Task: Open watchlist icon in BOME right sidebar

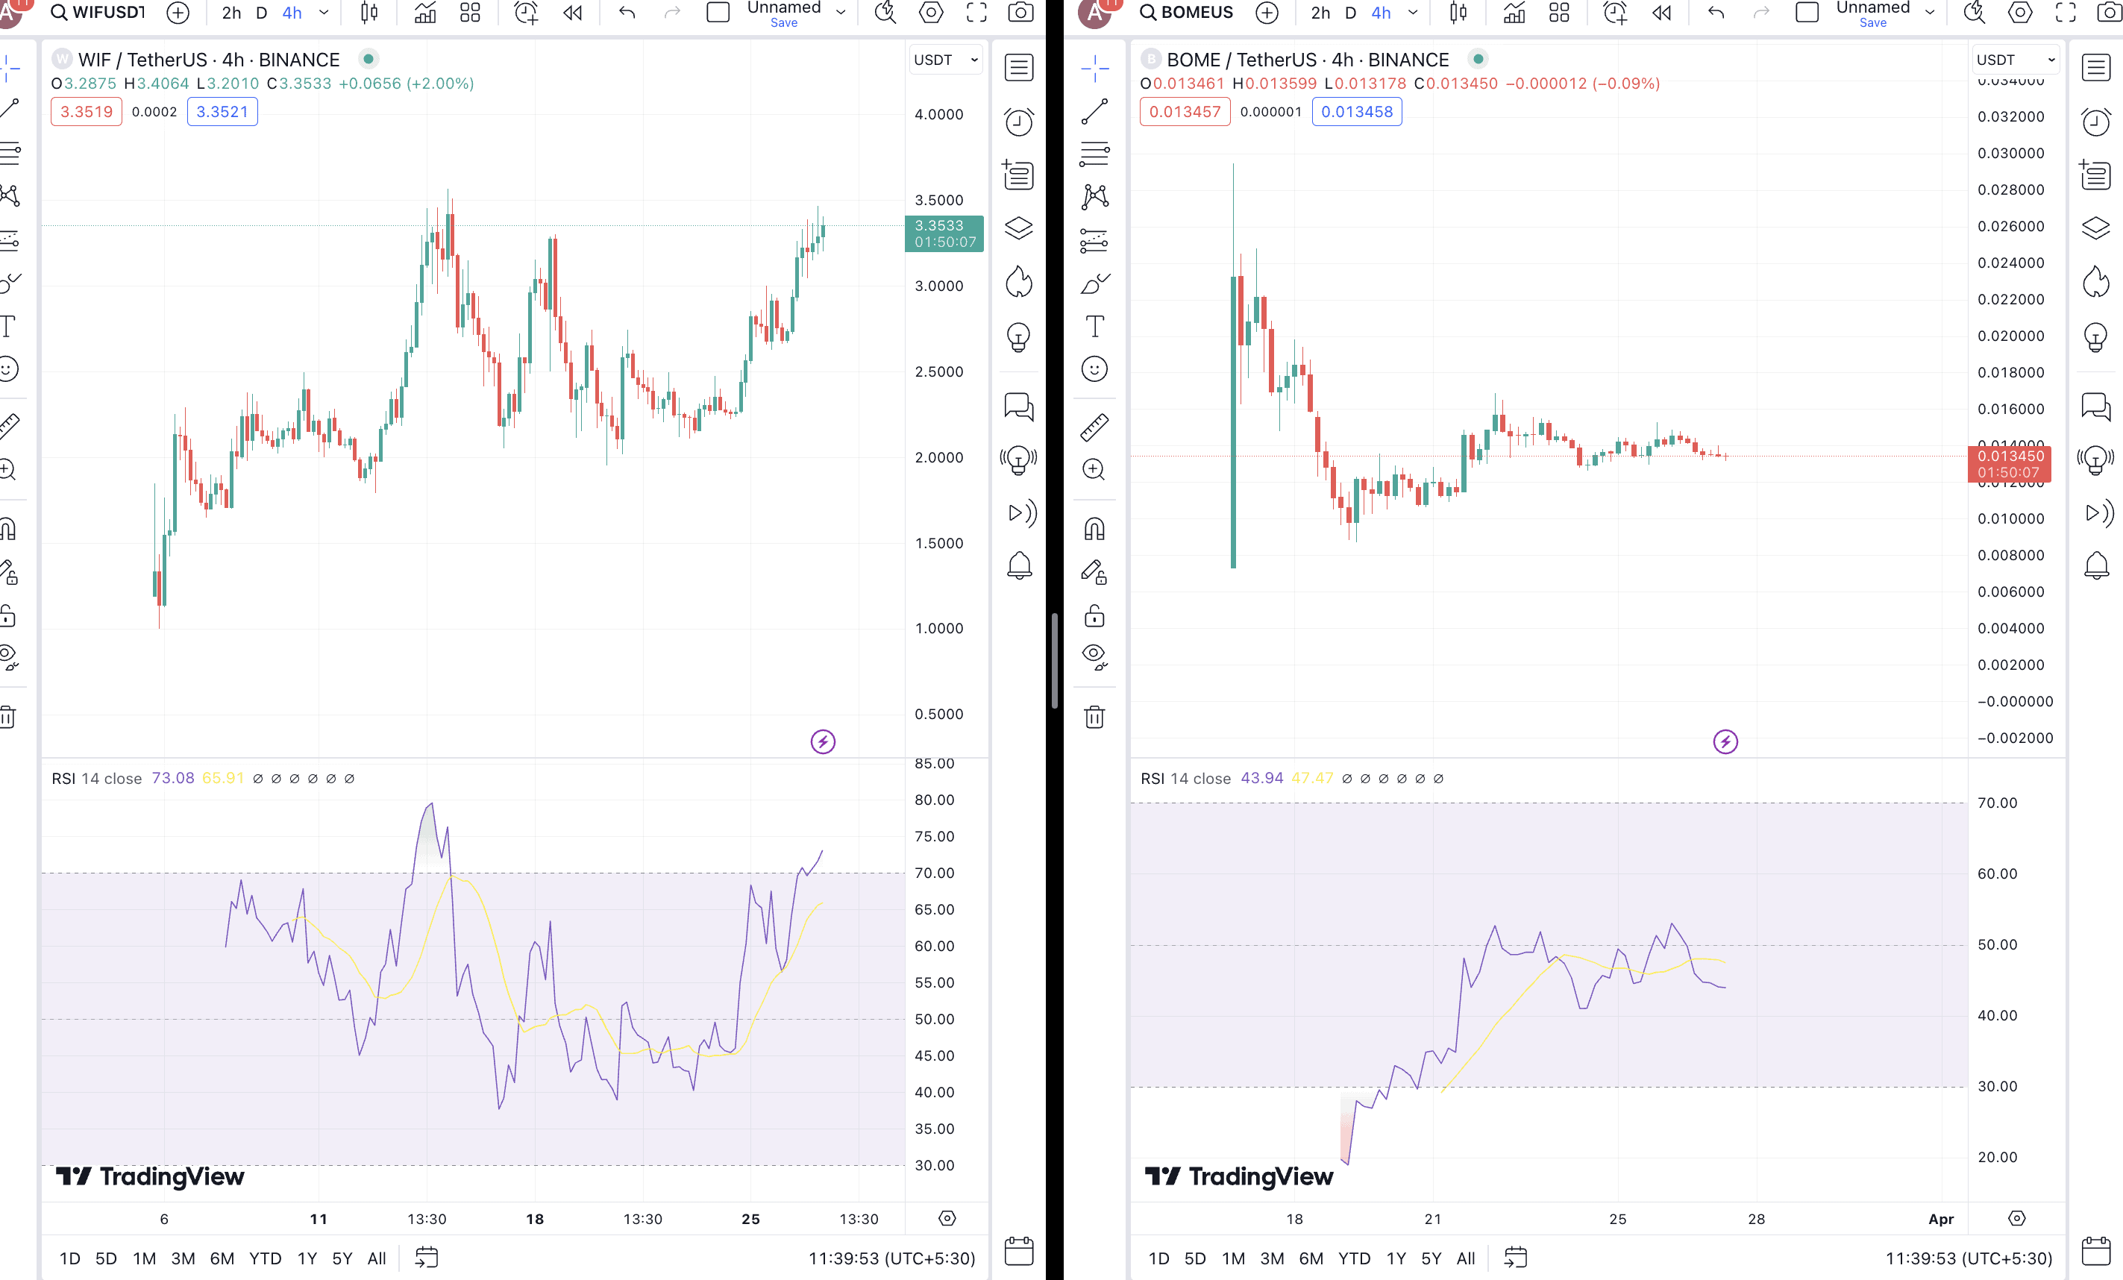Action: (x=2095, y=67)
